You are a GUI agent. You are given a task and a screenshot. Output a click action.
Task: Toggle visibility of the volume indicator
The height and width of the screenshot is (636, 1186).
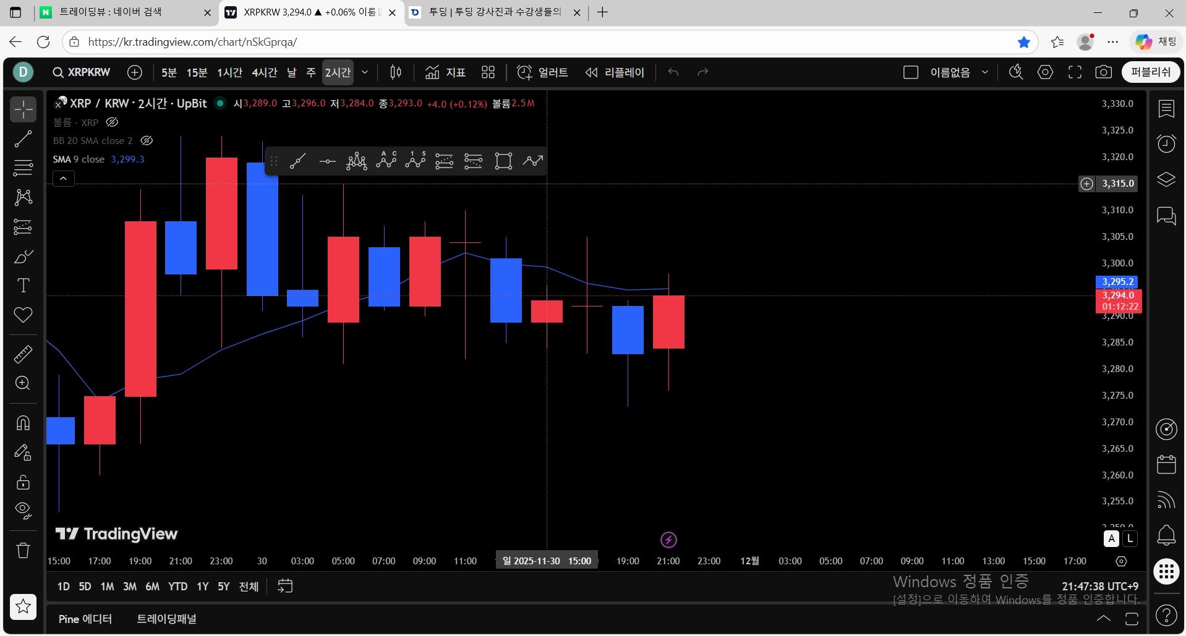coord(112,122)
